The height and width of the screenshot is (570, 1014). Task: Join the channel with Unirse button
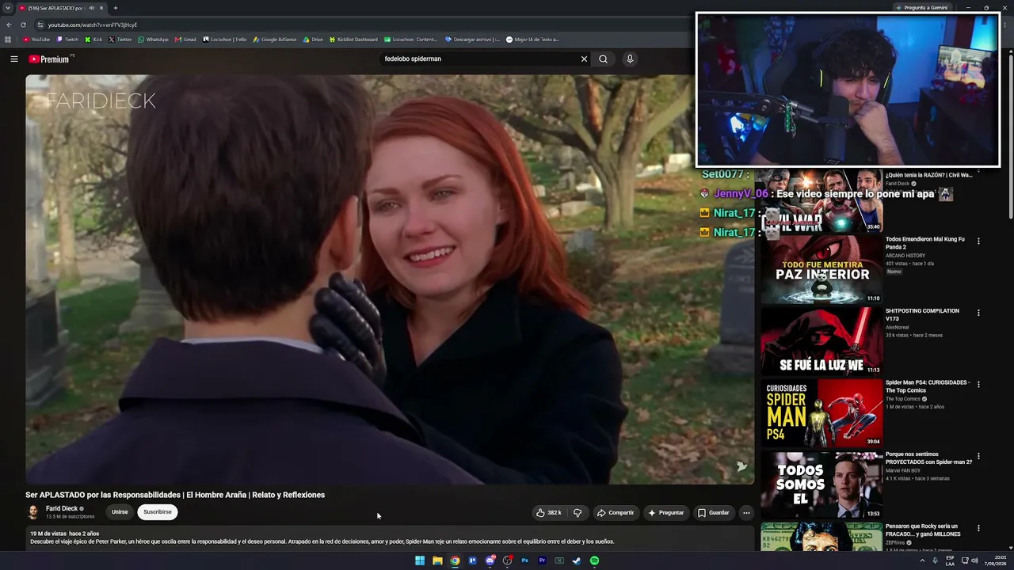click(120, 512)
